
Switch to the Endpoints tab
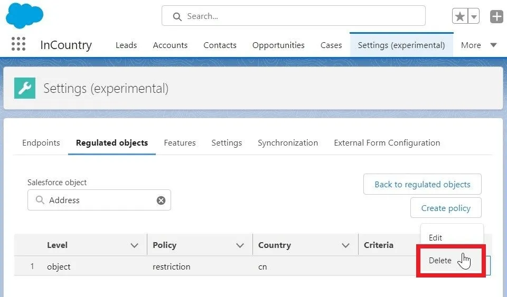[41, 143]
